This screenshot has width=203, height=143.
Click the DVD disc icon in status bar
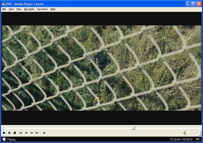4,139
